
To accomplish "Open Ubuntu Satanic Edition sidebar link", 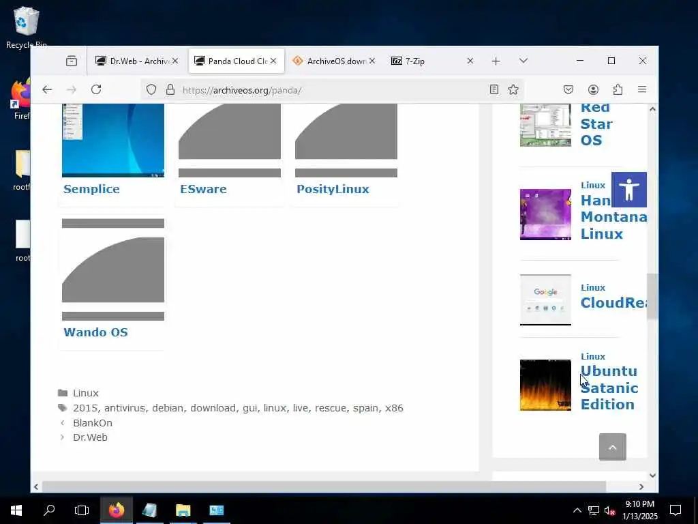I will click(x=609, y=388).
